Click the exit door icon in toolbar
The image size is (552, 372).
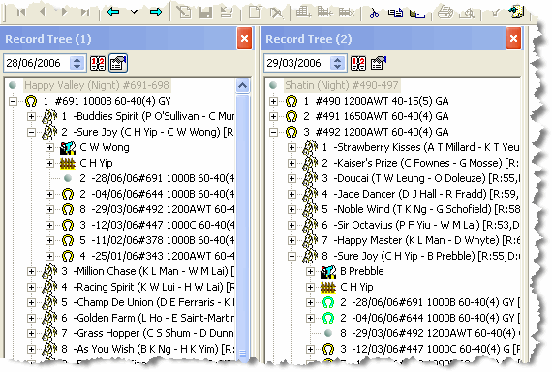(x=516, y=12)
